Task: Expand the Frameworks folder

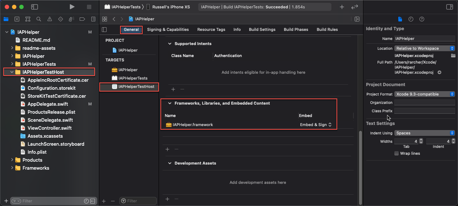Action: (12, 168)
